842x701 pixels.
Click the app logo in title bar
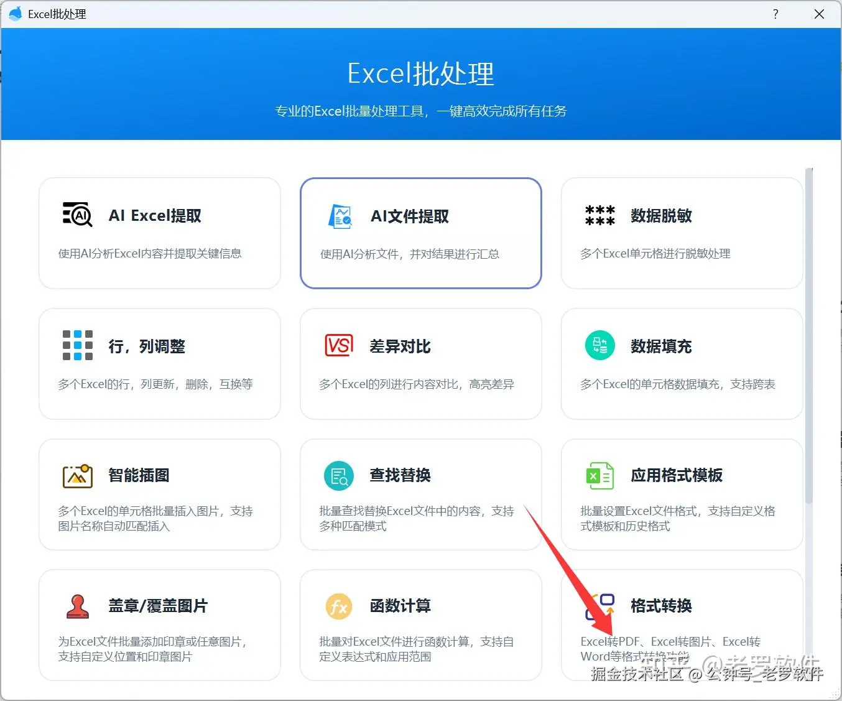15,14
